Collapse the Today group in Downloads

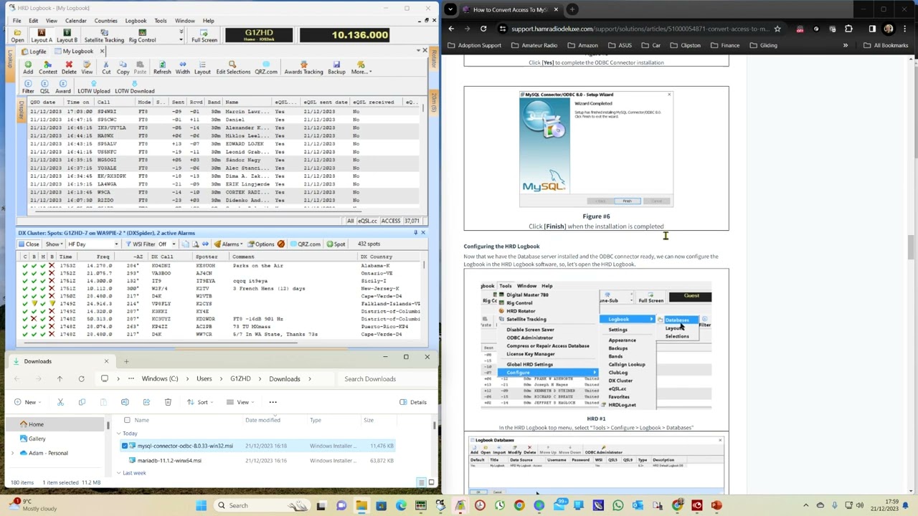tap(119, 434)
